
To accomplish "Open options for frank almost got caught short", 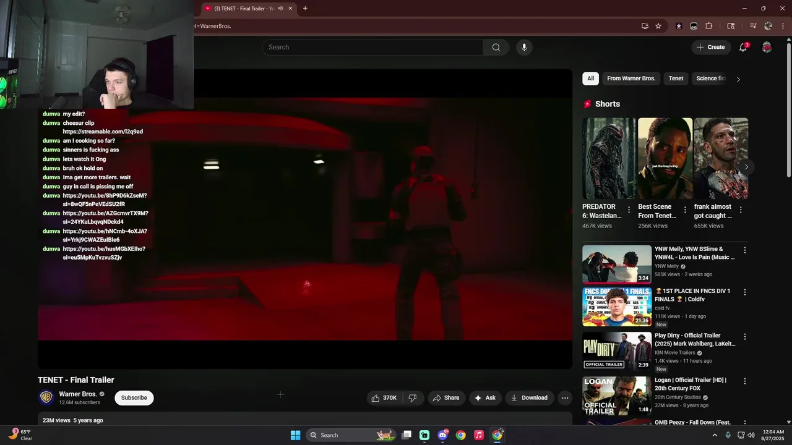I will [741, 210].
